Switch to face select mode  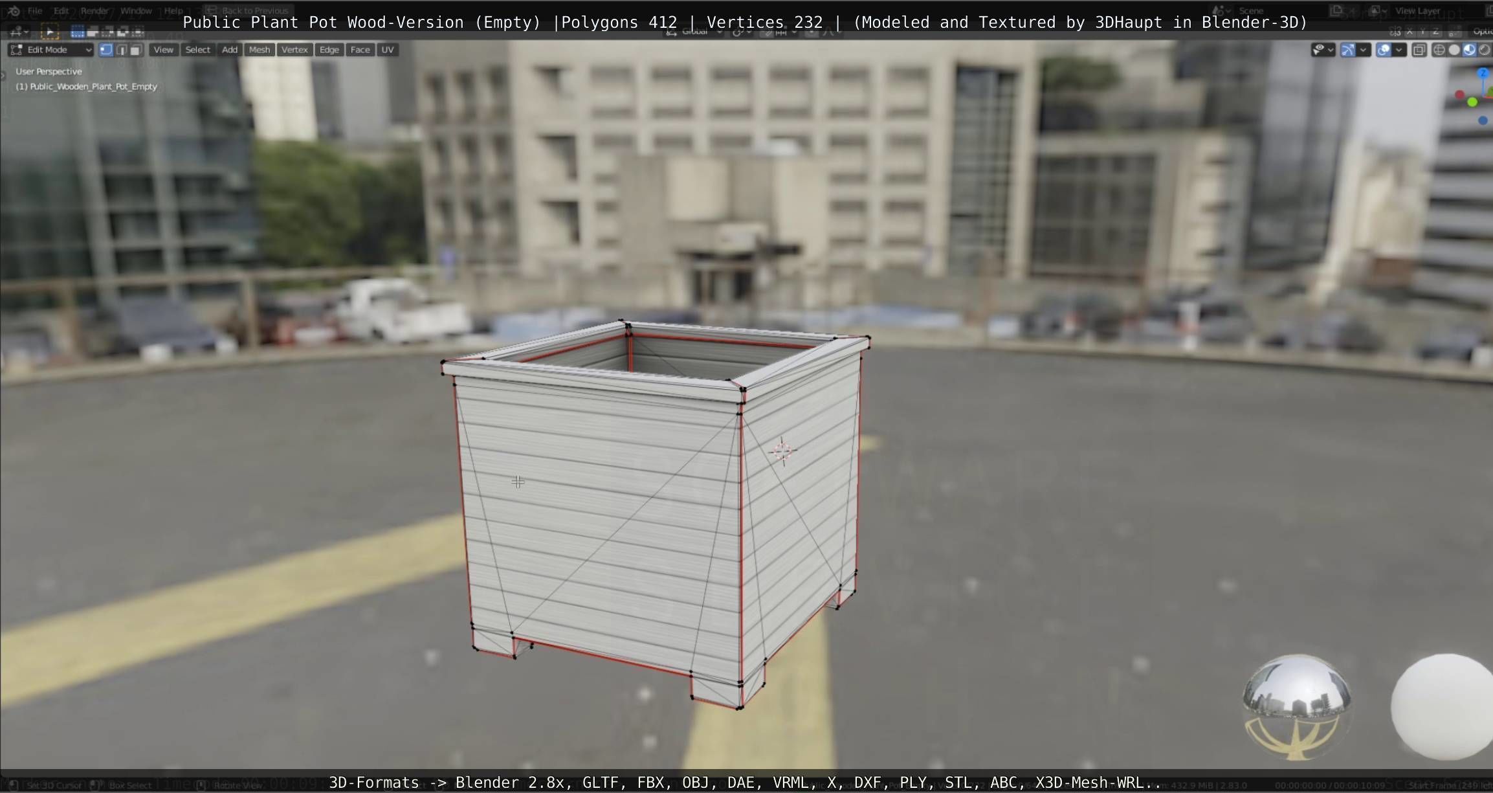click(x=135, y=50)
